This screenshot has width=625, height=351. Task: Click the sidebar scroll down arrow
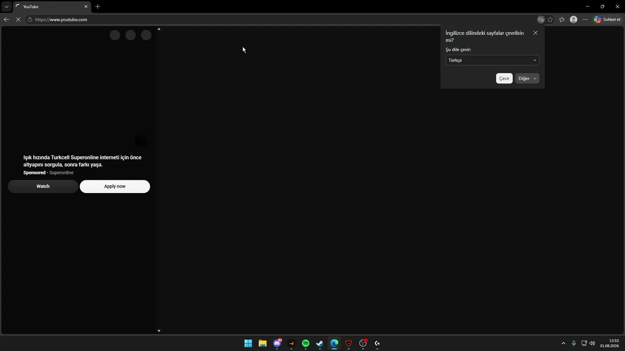coord(159,331)
